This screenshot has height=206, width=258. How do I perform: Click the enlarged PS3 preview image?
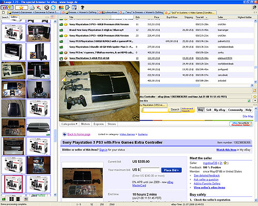99,91
